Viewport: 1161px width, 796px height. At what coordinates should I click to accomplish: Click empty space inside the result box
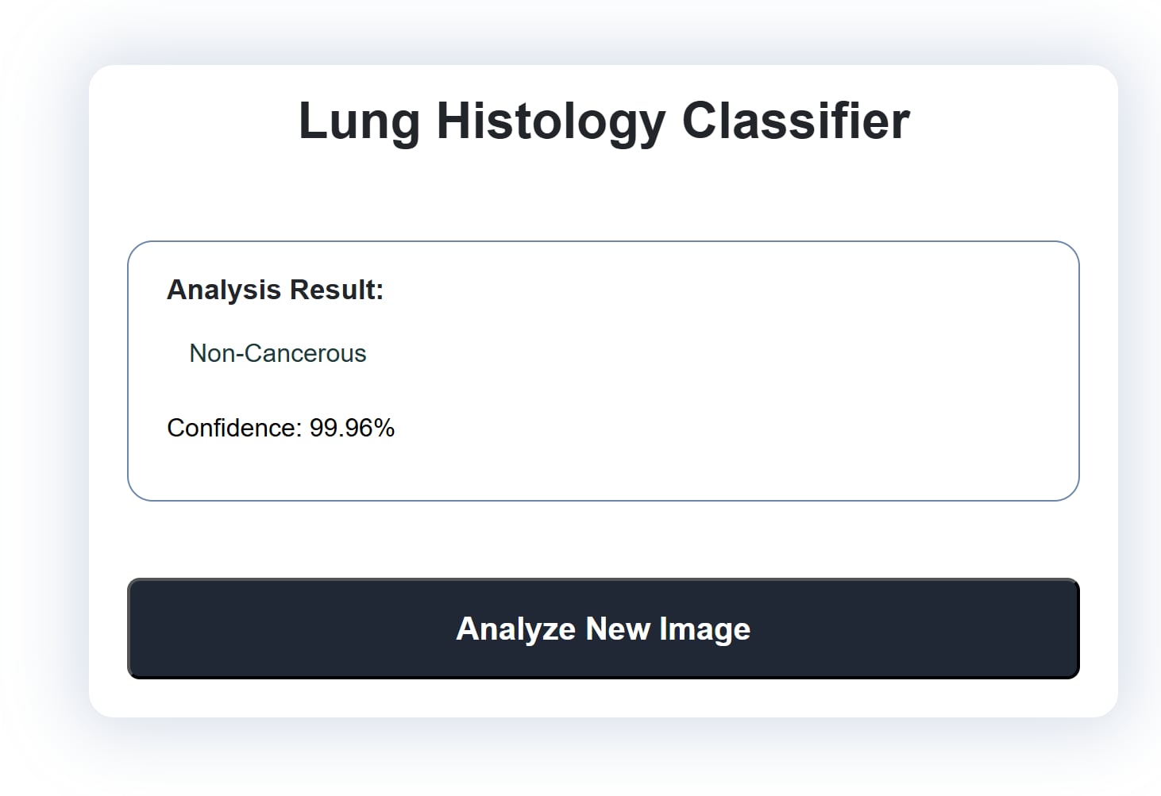[715, 373]
